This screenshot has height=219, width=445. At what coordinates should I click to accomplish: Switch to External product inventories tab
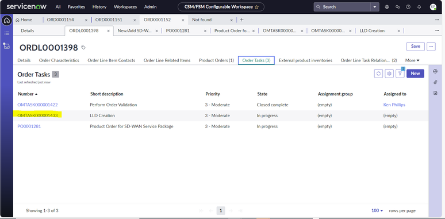tap(305, 60)
